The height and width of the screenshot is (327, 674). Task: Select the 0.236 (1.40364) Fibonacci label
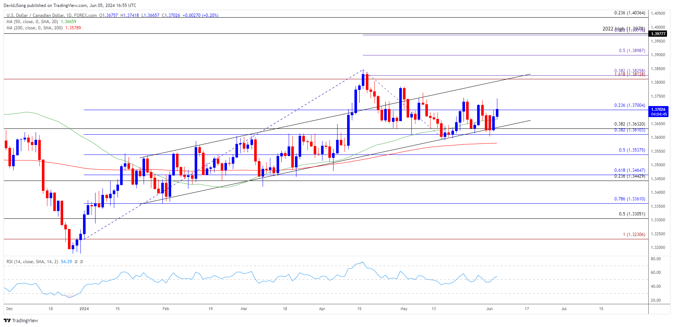(x=630, y=13)
